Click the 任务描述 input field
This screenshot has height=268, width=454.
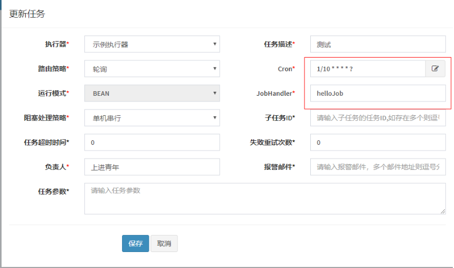(378, 44)
